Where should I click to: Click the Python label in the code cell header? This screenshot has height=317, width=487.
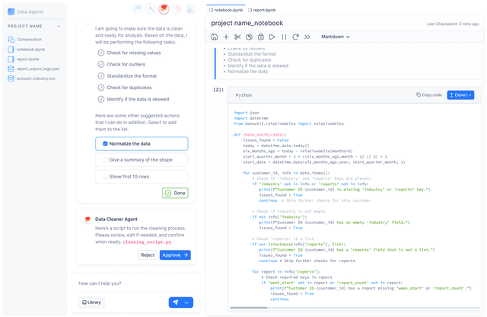(243, 95)
